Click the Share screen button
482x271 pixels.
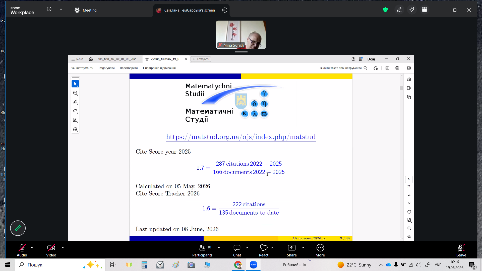pos(292,250)
